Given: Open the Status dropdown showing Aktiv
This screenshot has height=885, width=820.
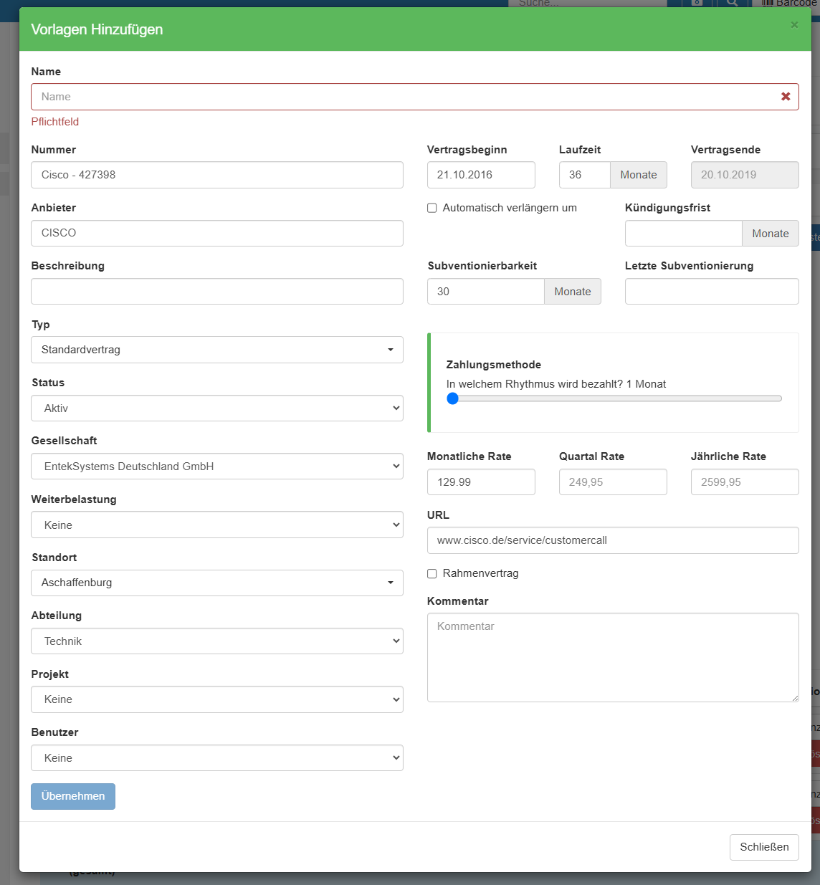Looking at the screenshot, I should coord(217,408).
